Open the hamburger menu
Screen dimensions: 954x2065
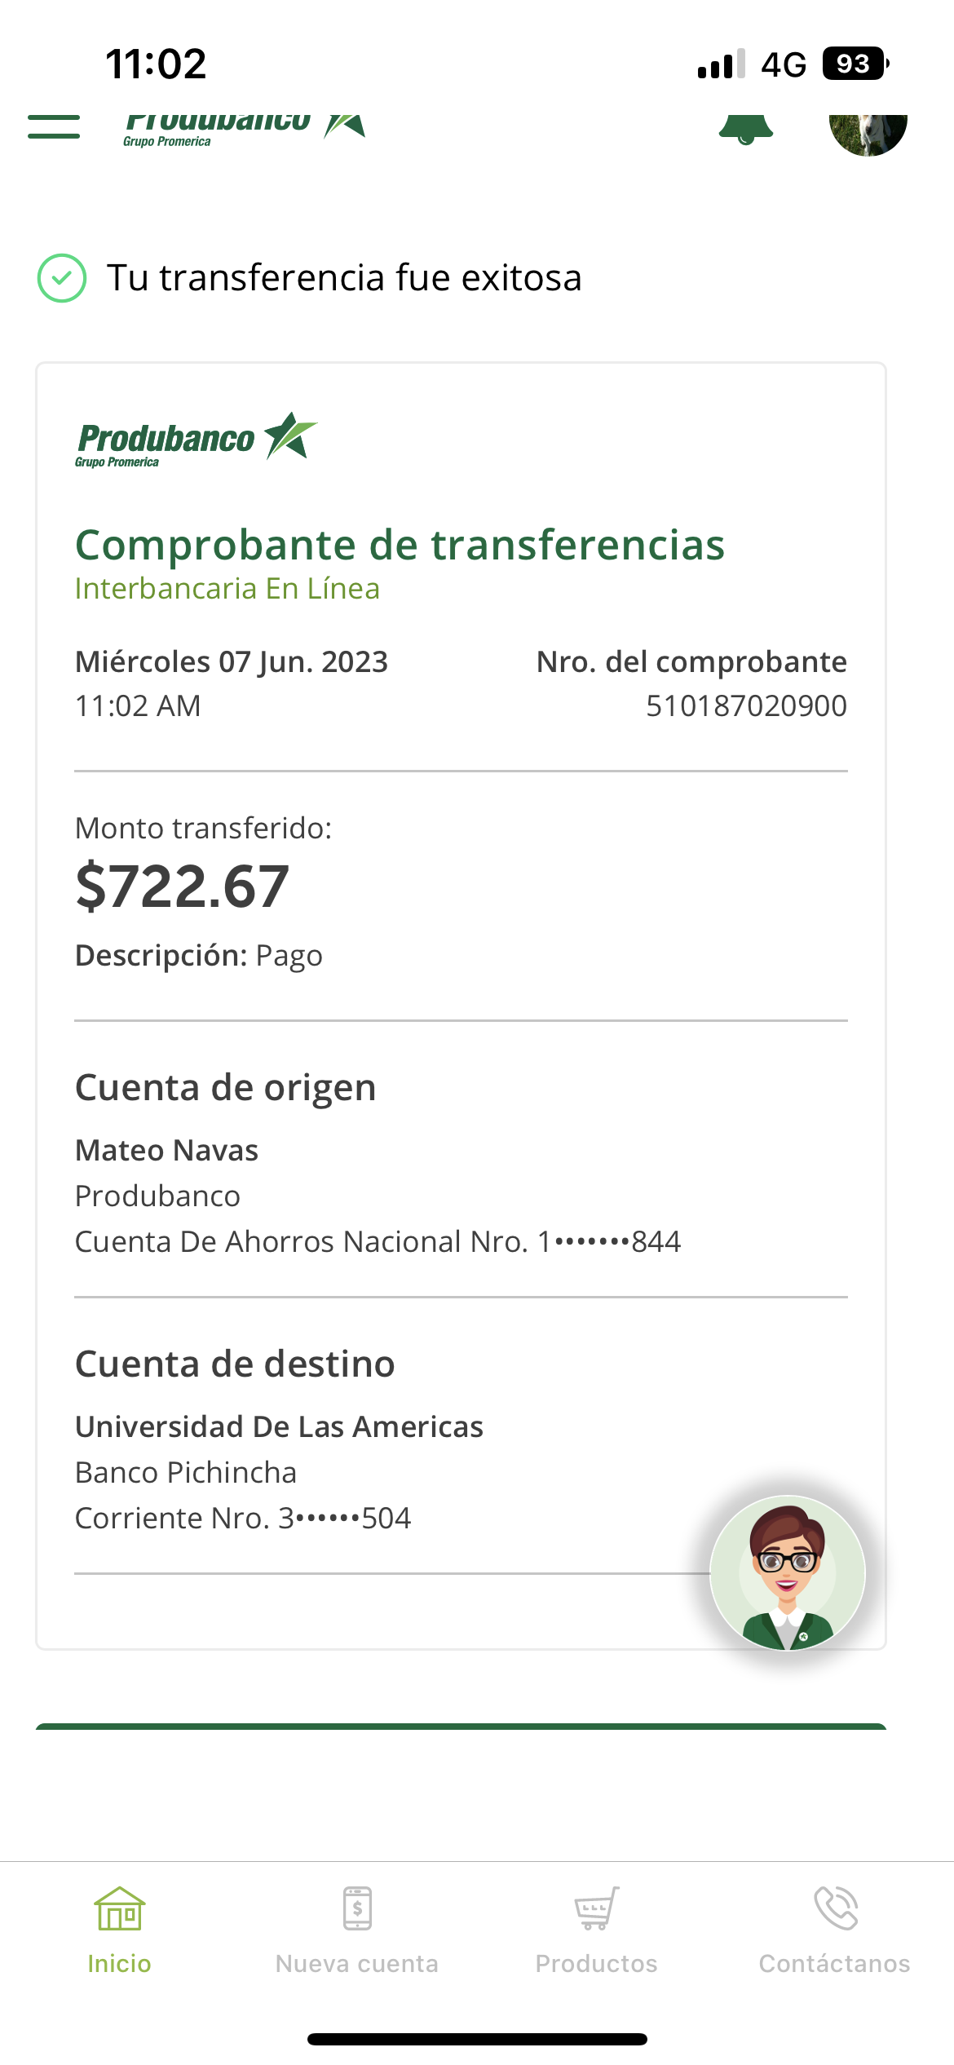click(x=54, y=126)
